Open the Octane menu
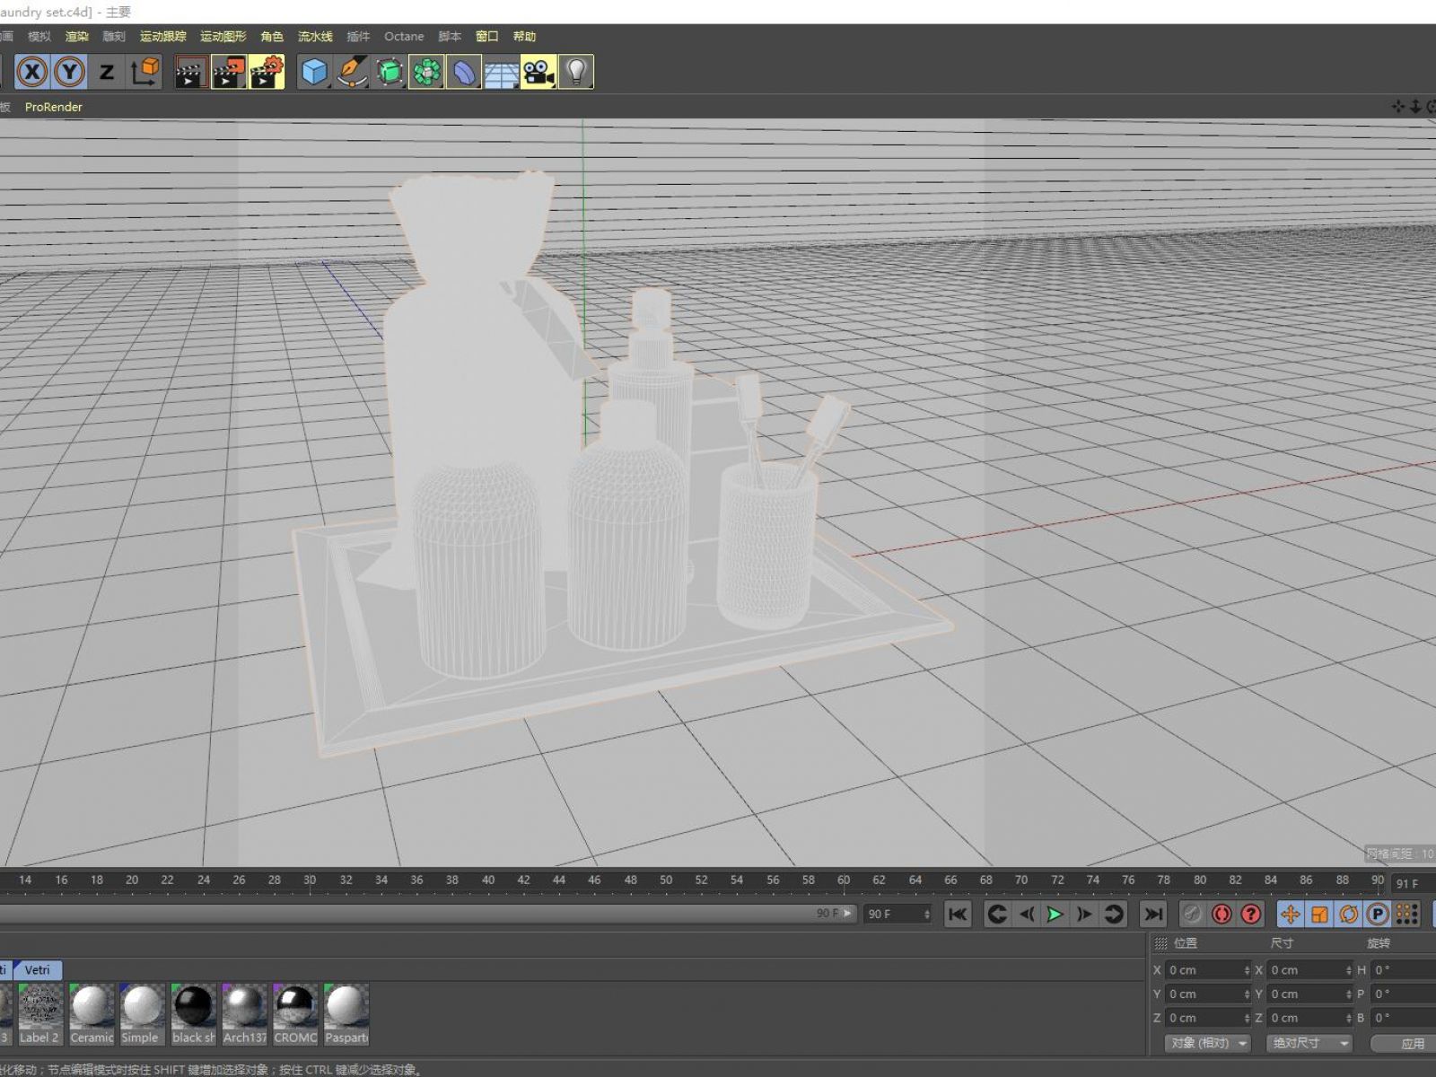 (404, 37)
